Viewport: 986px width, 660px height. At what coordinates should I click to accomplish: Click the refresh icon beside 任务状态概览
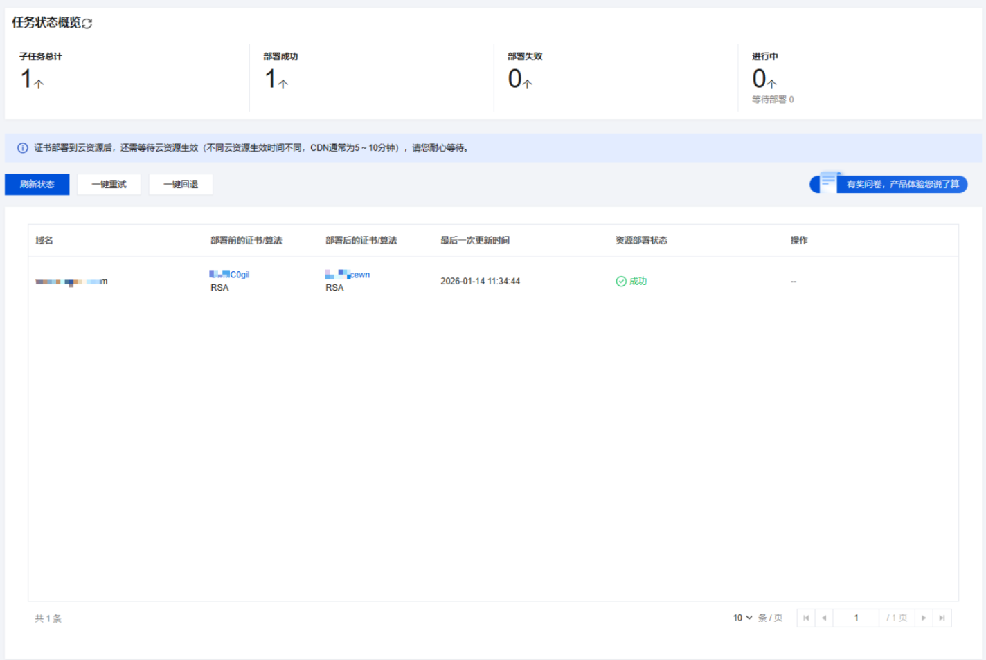point(87,24)
